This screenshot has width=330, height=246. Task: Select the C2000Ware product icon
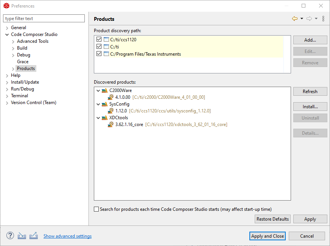(x=105, y=90)
